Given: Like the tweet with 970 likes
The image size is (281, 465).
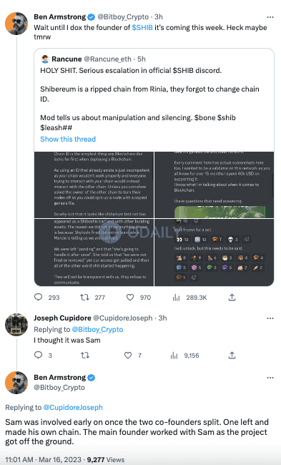Looking at the screenshot, I should tap(130, 297).
